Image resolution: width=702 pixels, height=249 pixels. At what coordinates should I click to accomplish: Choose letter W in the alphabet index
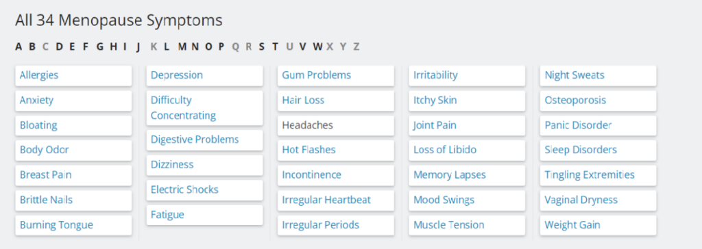[x=317, y=47]
